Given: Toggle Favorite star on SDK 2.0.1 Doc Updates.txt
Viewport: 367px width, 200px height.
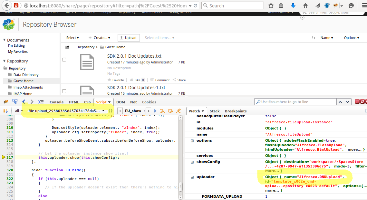Looking at the screenshot, I should click(x=109, y=80).
